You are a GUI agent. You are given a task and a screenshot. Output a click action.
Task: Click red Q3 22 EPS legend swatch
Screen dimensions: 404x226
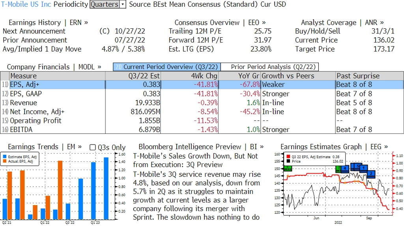[288, 157]
